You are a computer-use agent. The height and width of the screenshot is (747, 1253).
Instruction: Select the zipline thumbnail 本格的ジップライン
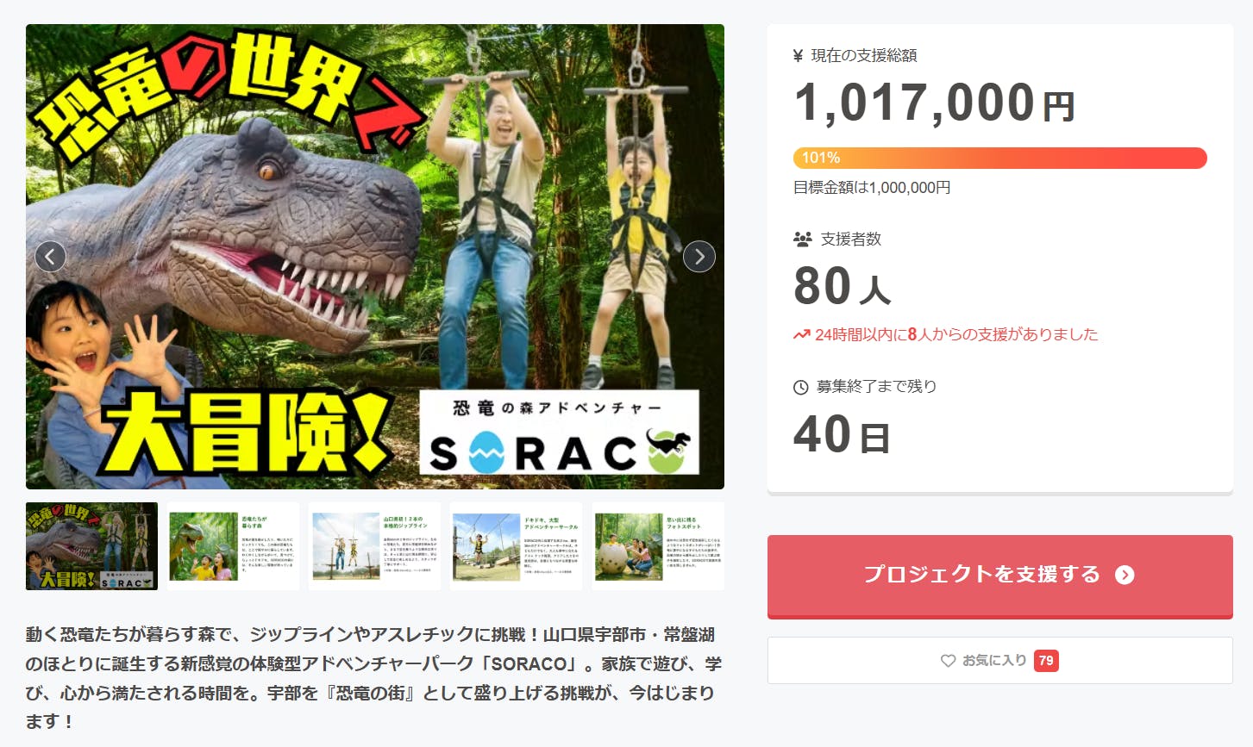[374, 546]
